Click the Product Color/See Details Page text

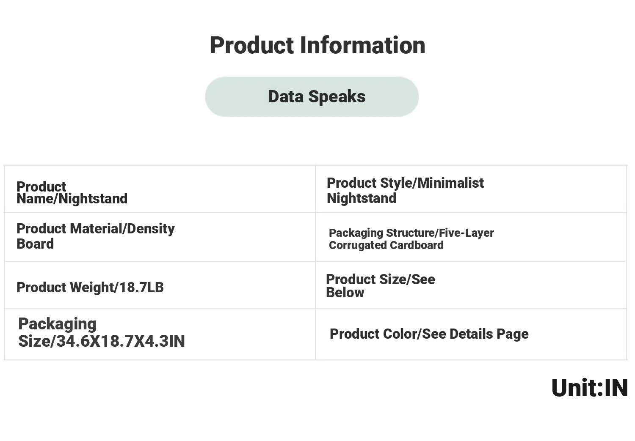(429, 334)
